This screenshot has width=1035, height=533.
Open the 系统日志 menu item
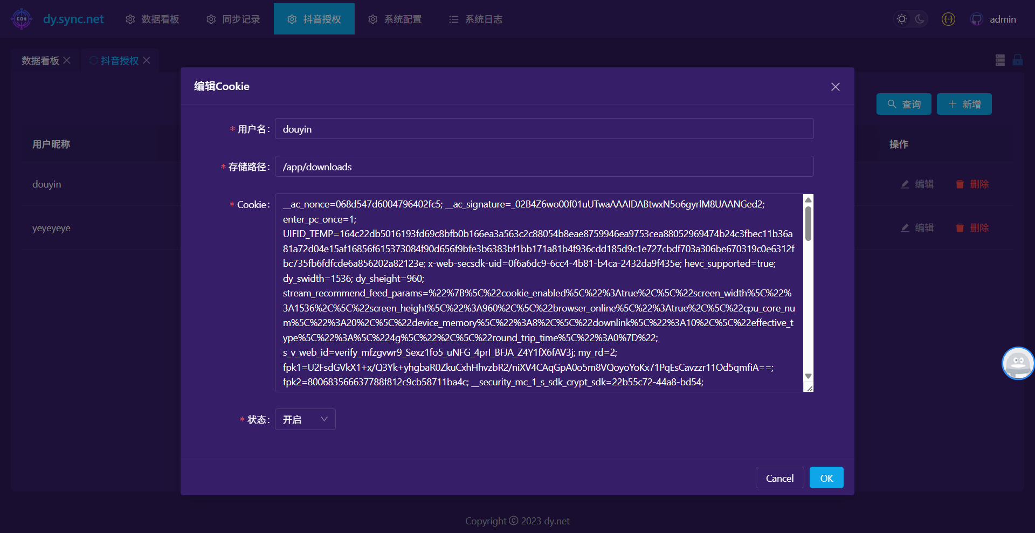tap(476, 19)
